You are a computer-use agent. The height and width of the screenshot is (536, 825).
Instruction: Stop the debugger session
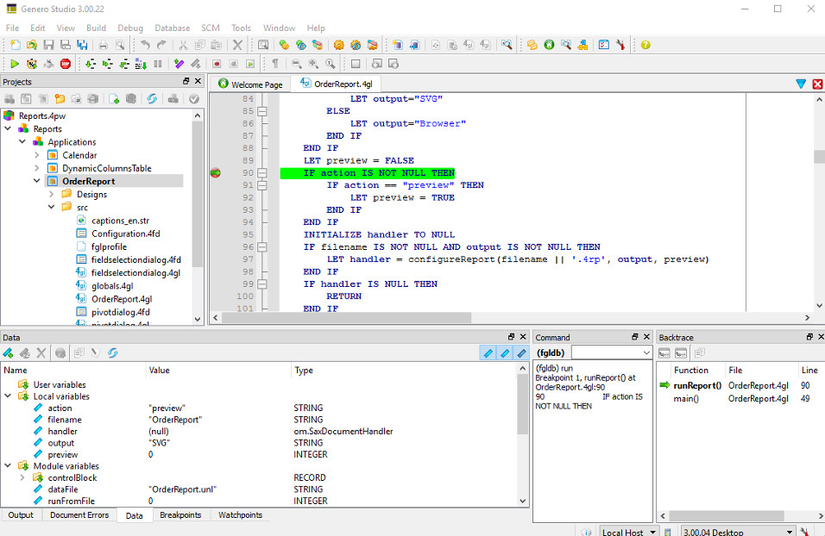click(x=66, y=63)
